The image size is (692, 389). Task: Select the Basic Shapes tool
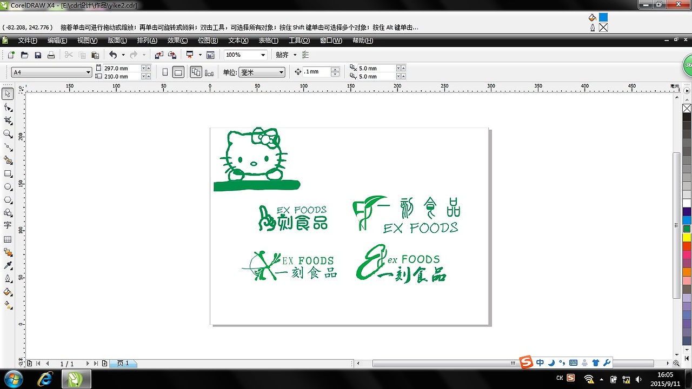click(x=8, y=213)
